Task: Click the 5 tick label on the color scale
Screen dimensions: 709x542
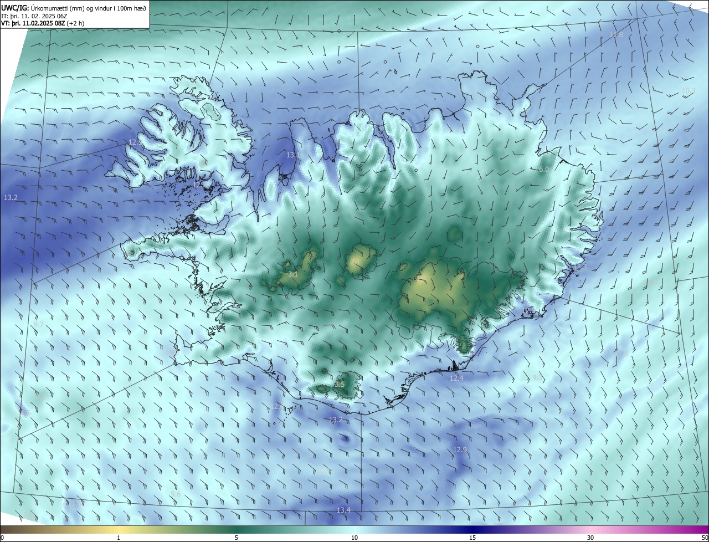Action: coord(237,538)
